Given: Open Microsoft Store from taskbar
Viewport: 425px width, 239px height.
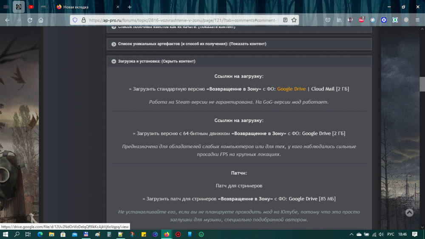Looking at the screenshot, I should click(x=63, y=234).
